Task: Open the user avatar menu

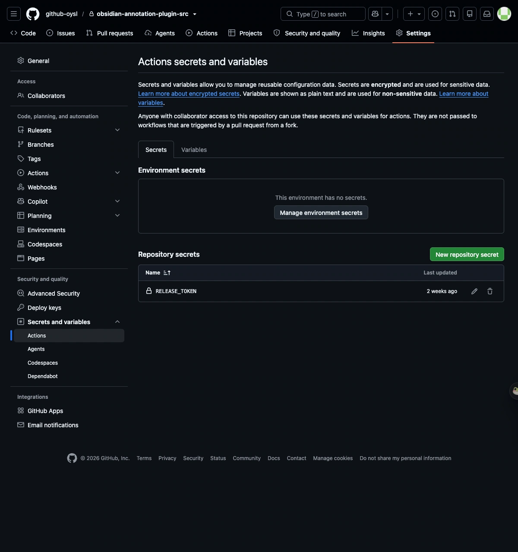Action: 504,14
